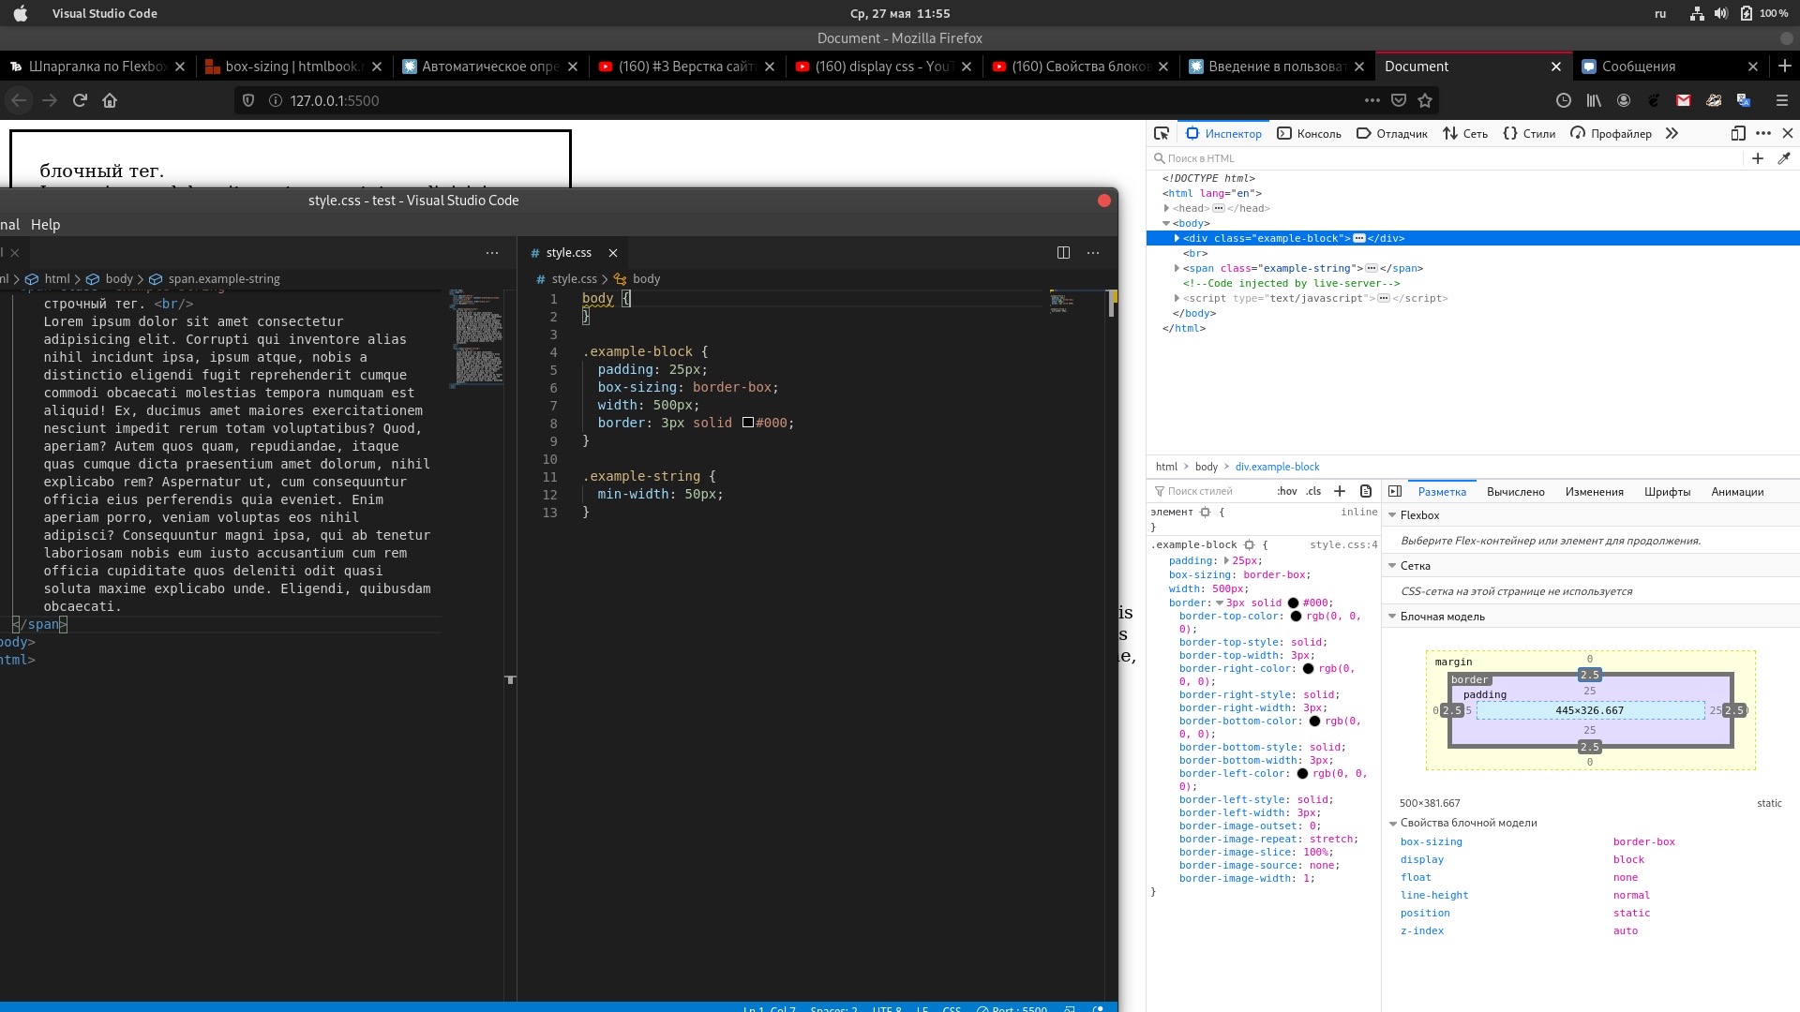
Task: Toggle the .cls class panel
Action: pyautogui.click(x=1314, y=491)
